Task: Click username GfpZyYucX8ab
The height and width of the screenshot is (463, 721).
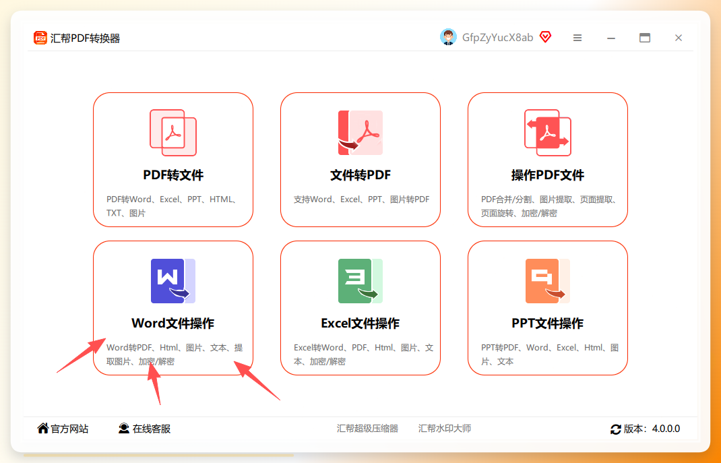Action: (x=497, y=38)
